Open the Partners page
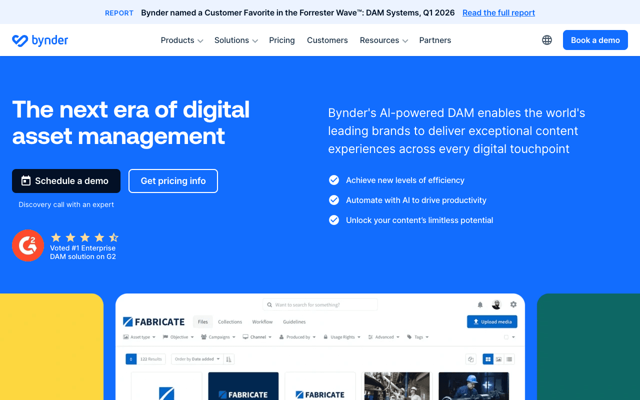 435,40
